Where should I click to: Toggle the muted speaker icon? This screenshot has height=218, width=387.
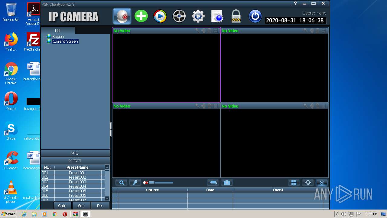(x=145, y=183)
